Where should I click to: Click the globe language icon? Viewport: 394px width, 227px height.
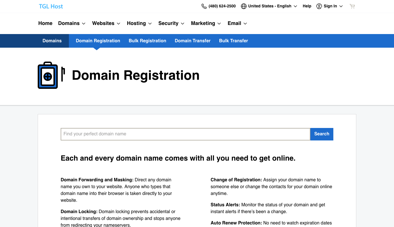[243, 6]
